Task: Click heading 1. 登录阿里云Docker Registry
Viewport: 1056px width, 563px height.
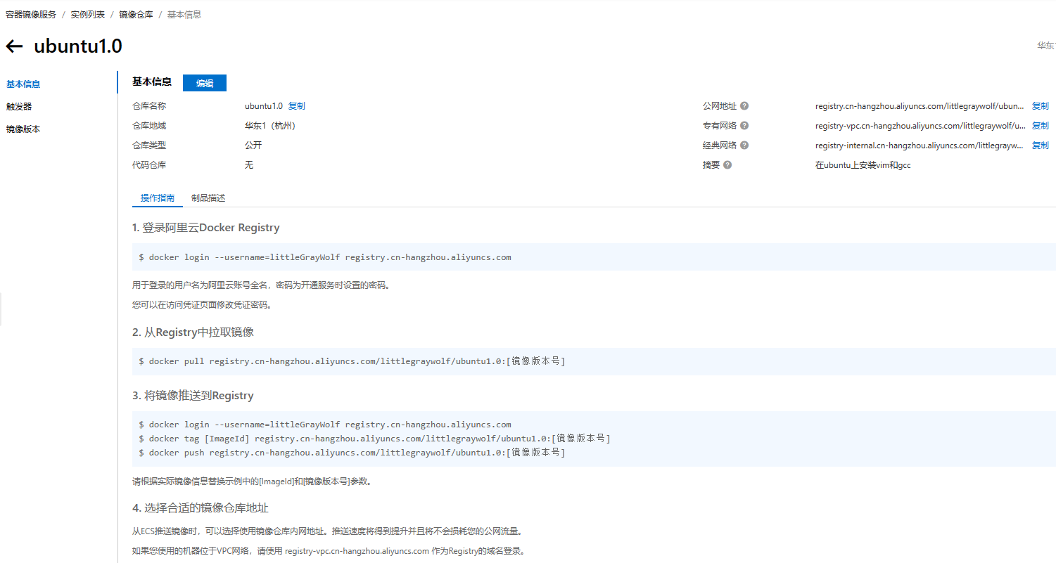Action: coord(206,228)
